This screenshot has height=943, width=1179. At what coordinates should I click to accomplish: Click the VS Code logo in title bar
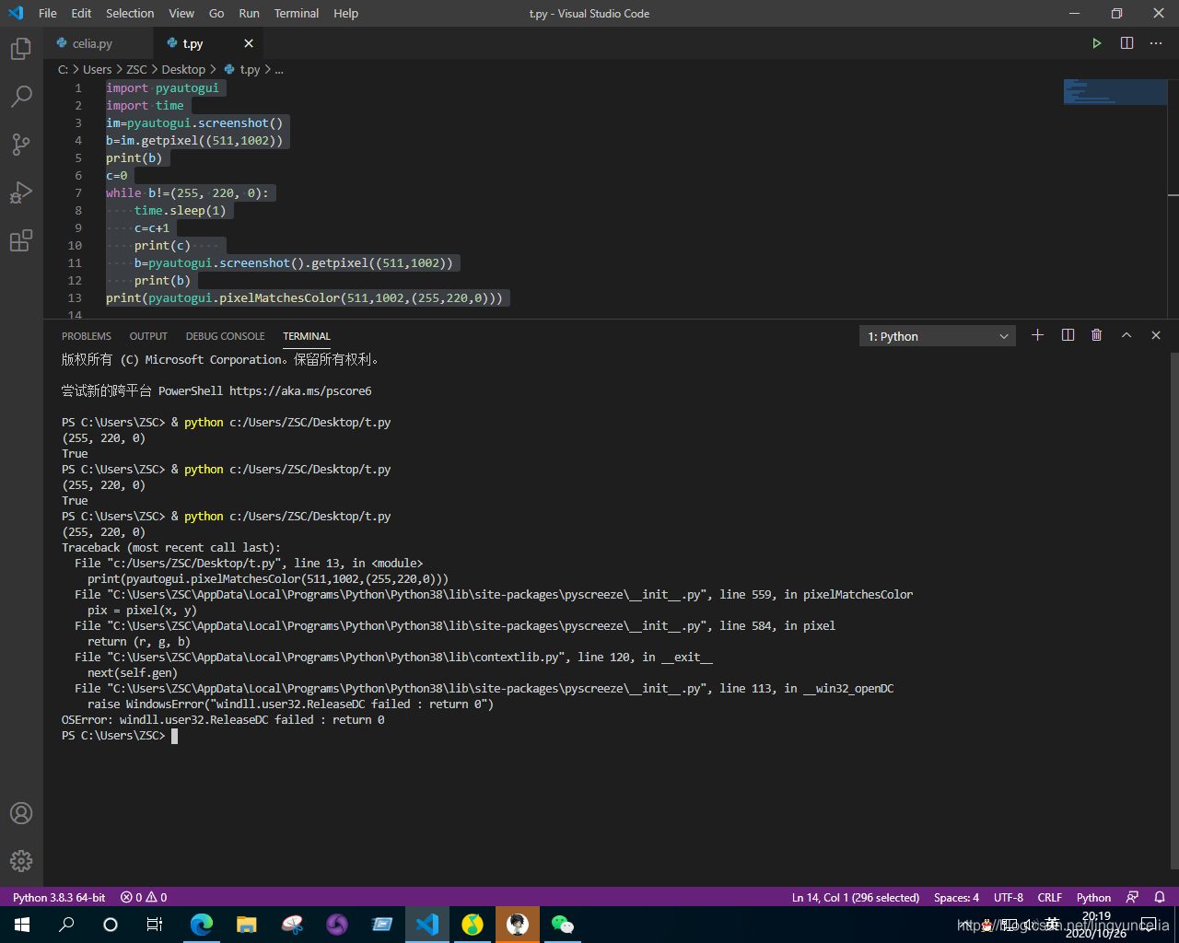[x=16, y=13]
